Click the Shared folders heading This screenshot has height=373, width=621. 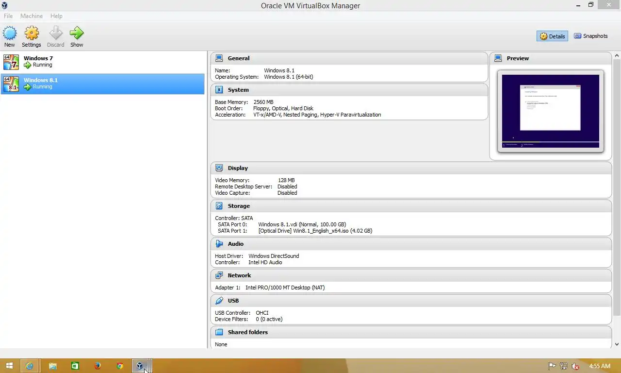coord(248,332)
